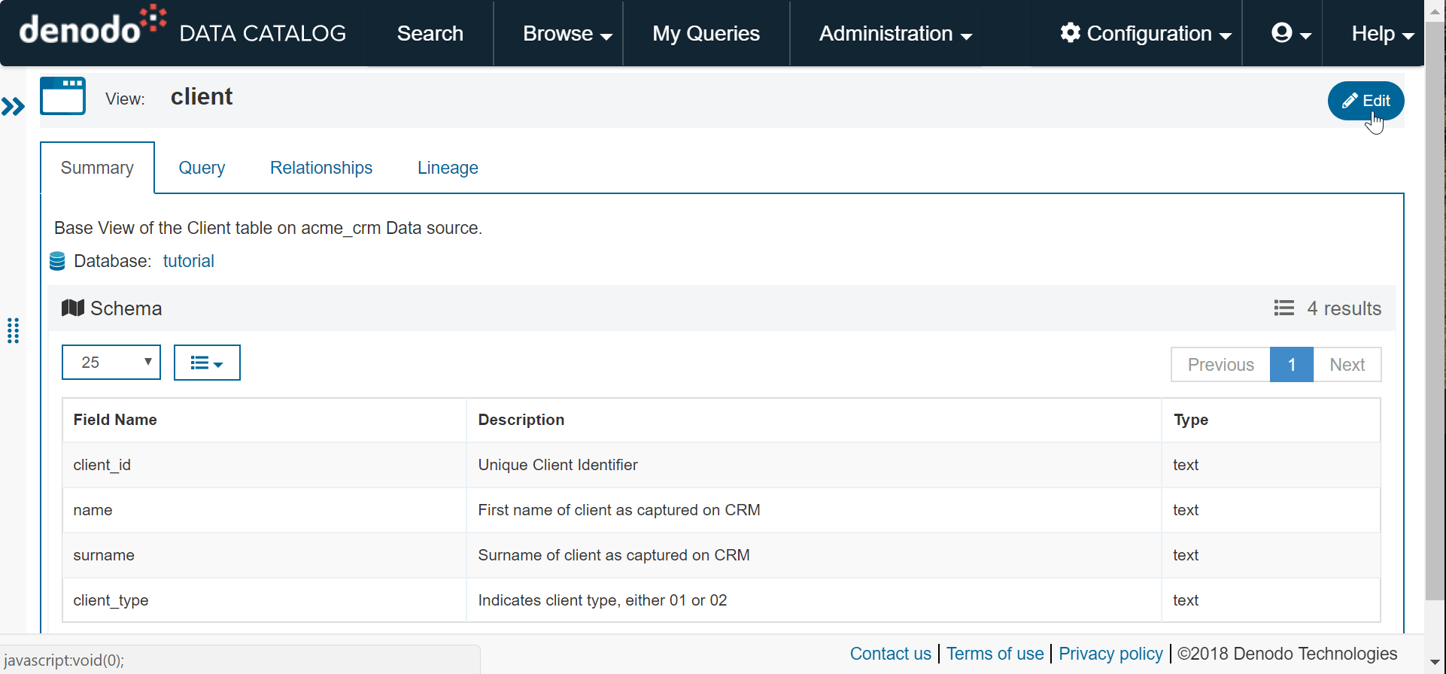
Task: Open the Contact us link
Action: pyautogui.click(x=891, y=654)
